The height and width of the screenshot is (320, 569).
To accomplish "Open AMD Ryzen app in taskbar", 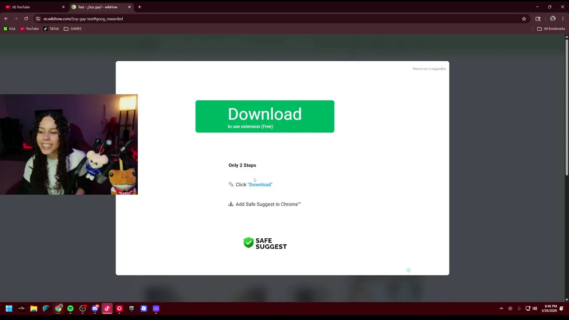I will (21, 308).
